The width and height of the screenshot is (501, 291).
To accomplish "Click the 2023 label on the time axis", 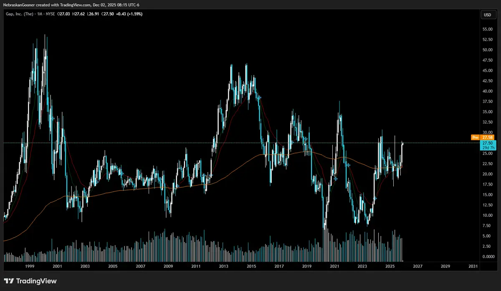I will pyautogui.click(x=362, y=266).
